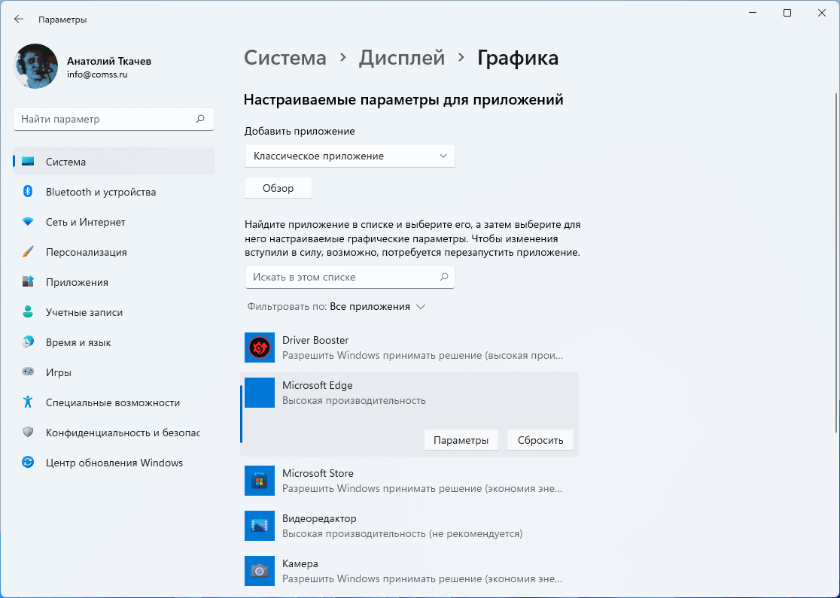Image resolution: width=840 pixels, height=598 pixels.
Task: Click the Обзор button
Action: 278,188
